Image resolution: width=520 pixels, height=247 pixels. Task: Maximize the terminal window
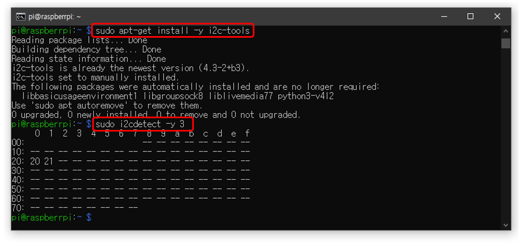point(471,17)
